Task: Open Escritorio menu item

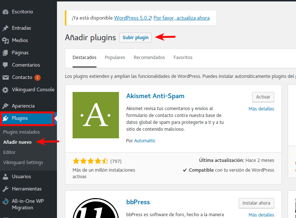Action: pos(22,12)
